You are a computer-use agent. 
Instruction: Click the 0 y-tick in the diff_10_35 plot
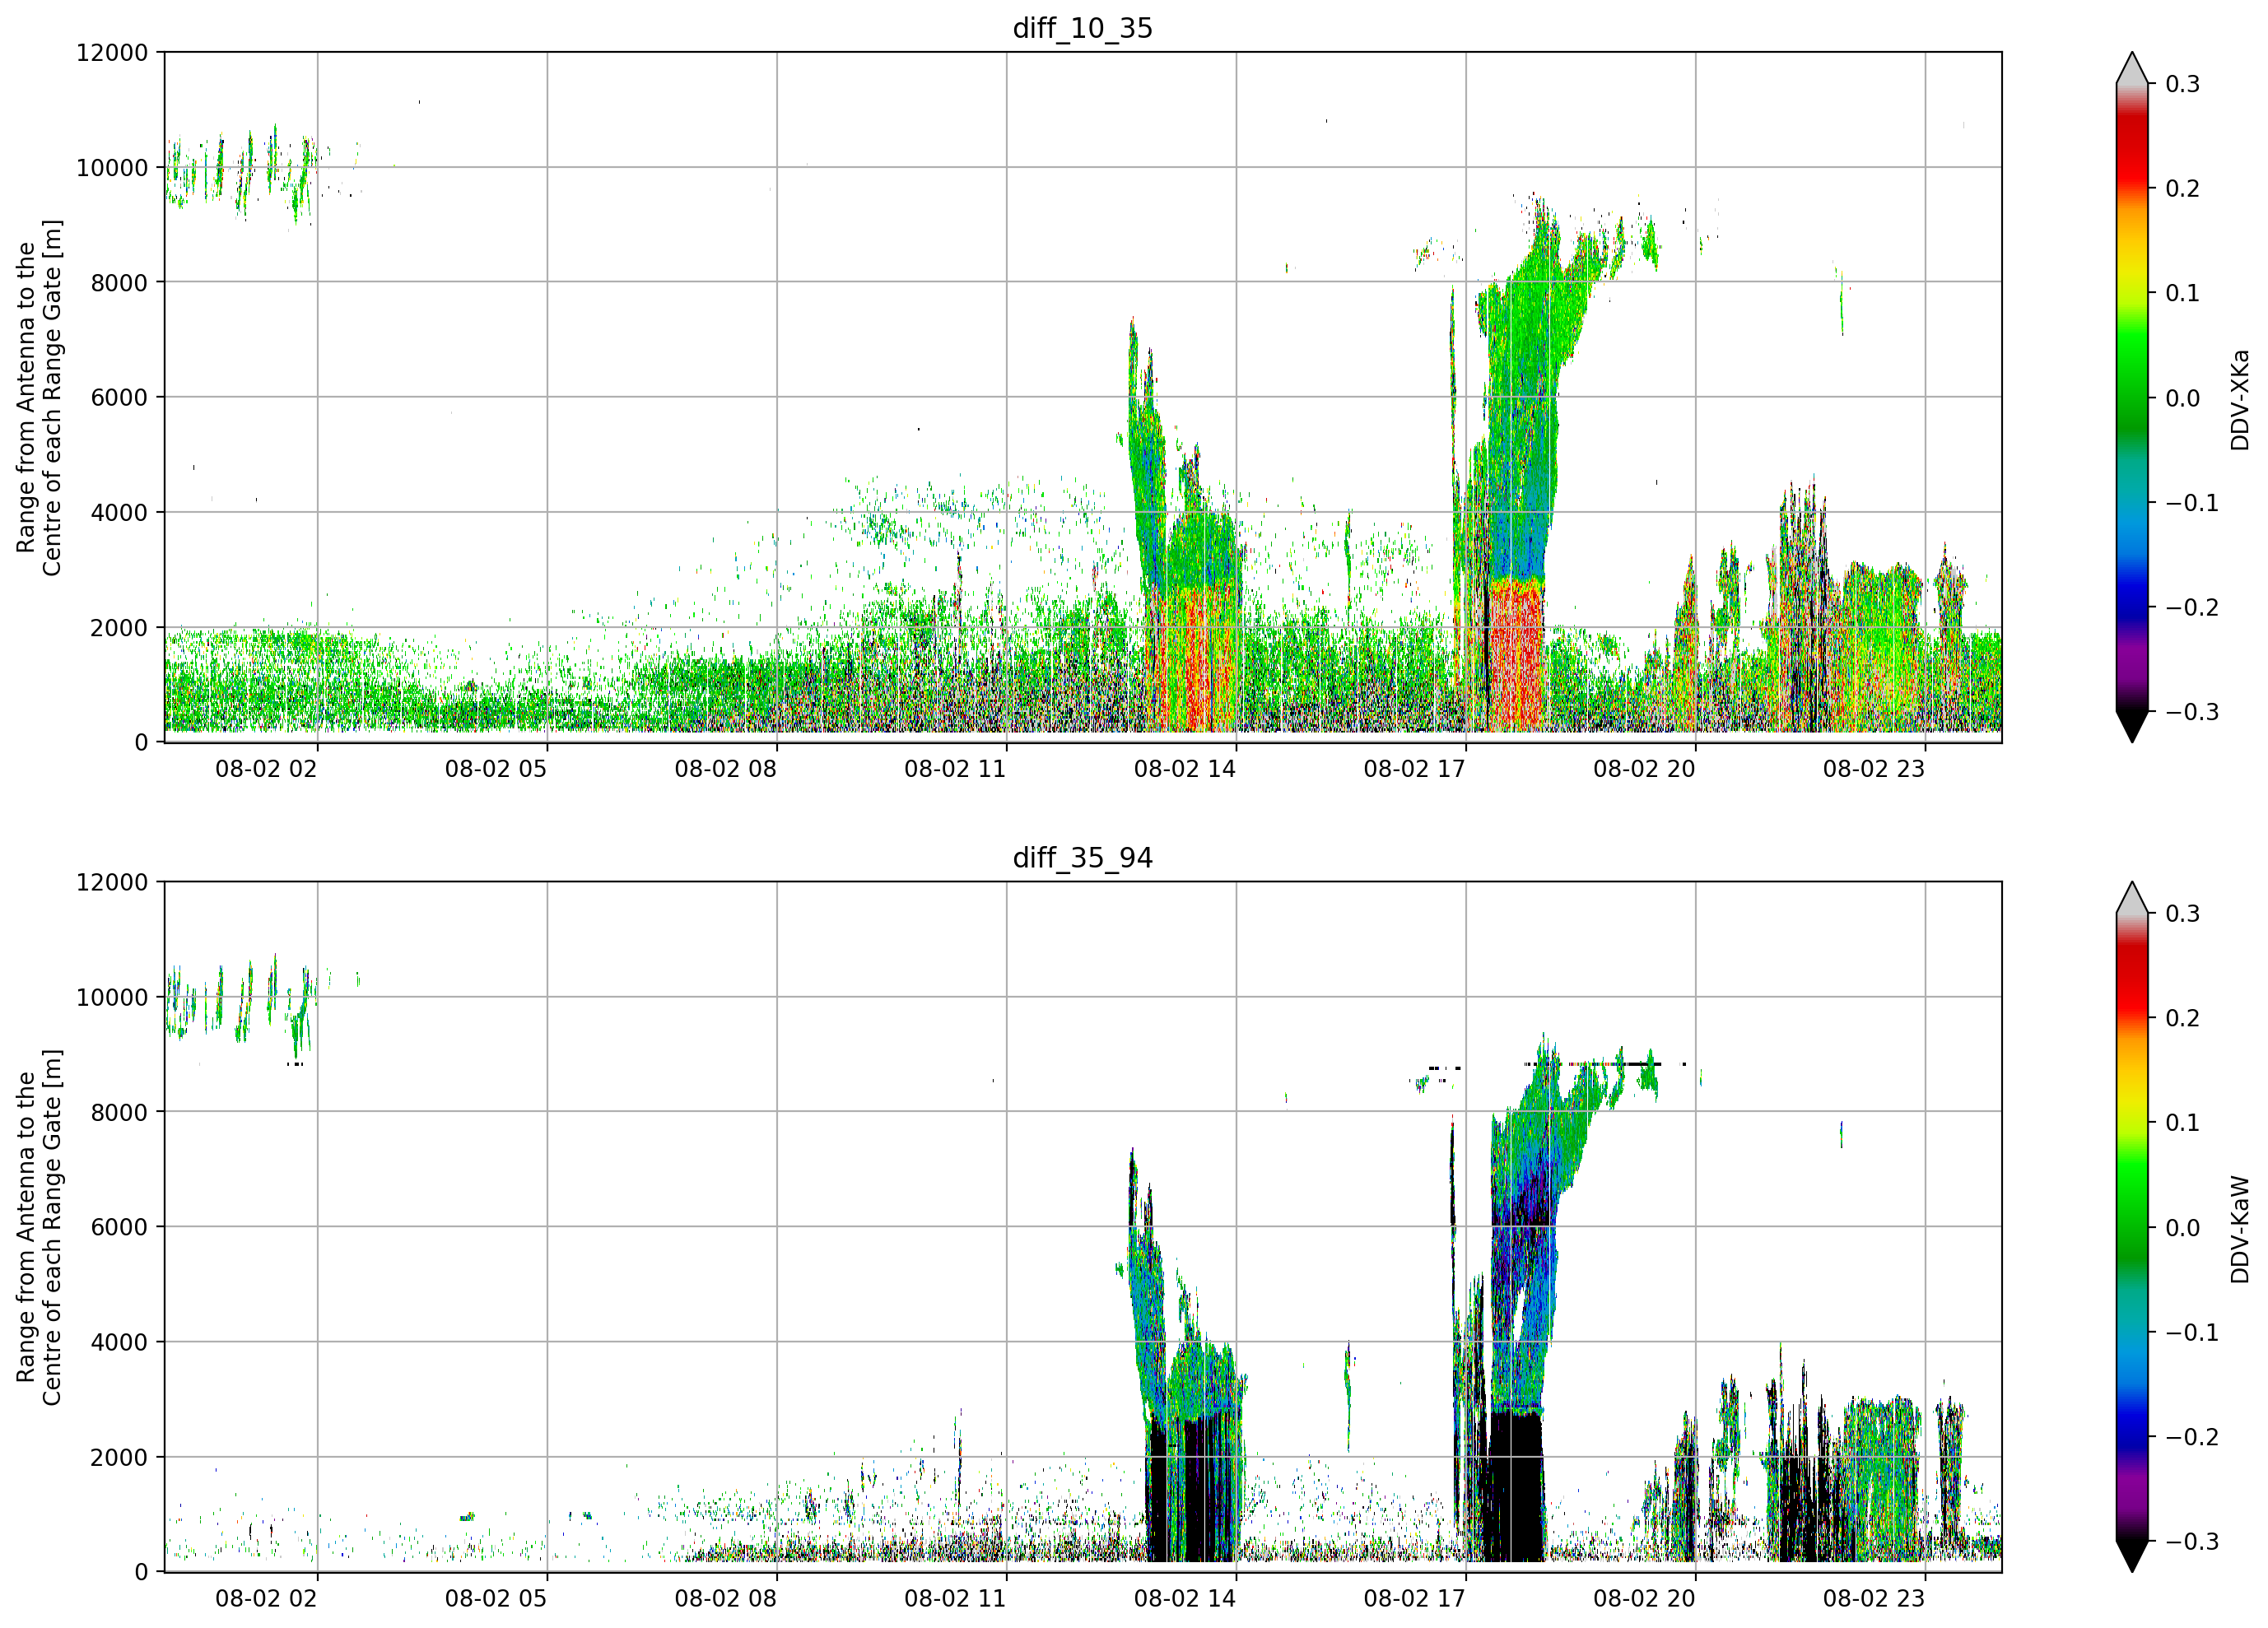(x=141, y=743)
